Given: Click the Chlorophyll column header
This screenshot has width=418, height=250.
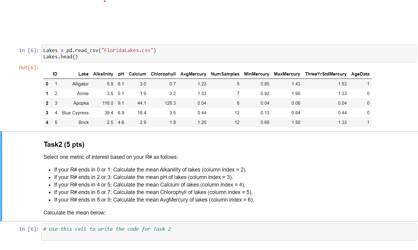Looking at the screenshot, I should click(163, 74).
